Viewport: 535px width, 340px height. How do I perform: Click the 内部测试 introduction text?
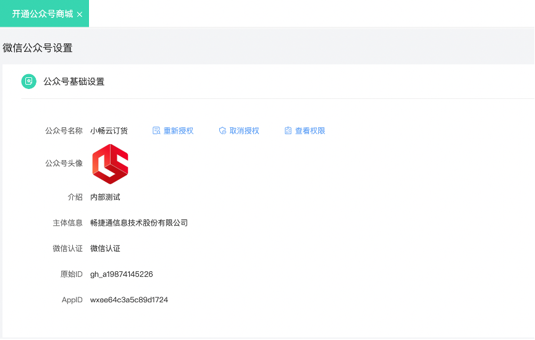point(105,197)
